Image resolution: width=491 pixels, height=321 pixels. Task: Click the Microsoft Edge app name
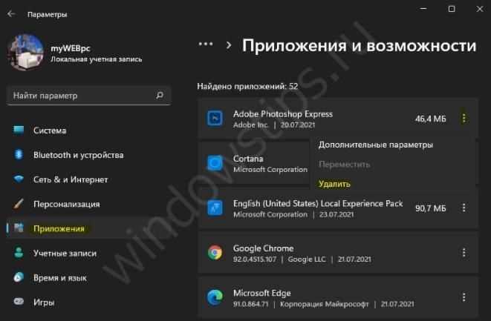click(x=262, y=293)
